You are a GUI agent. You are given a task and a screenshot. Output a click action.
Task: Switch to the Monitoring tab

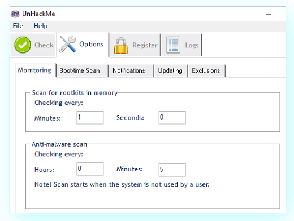coord(36,70)
